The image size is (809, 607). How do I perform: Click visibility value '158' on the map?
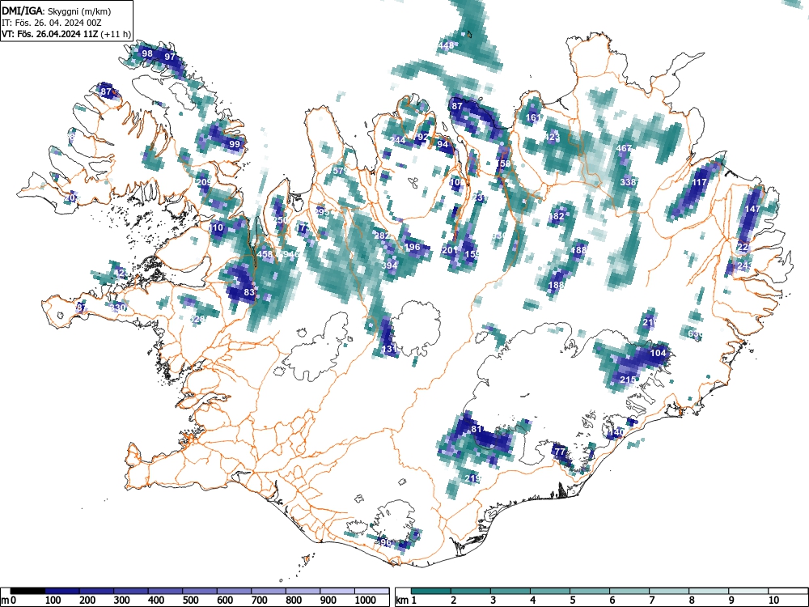click(x=502, y=163)
